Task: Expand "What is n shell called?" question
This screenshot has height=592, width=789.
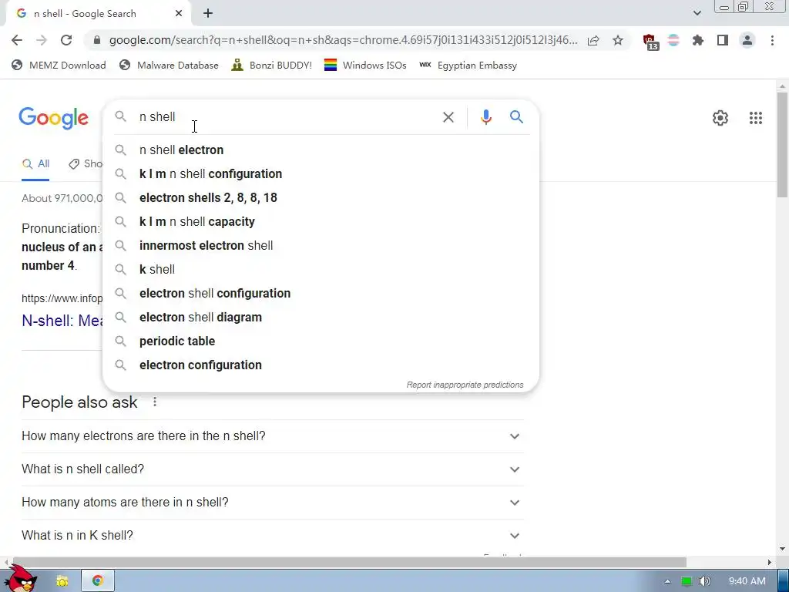Action: (272, 469)
